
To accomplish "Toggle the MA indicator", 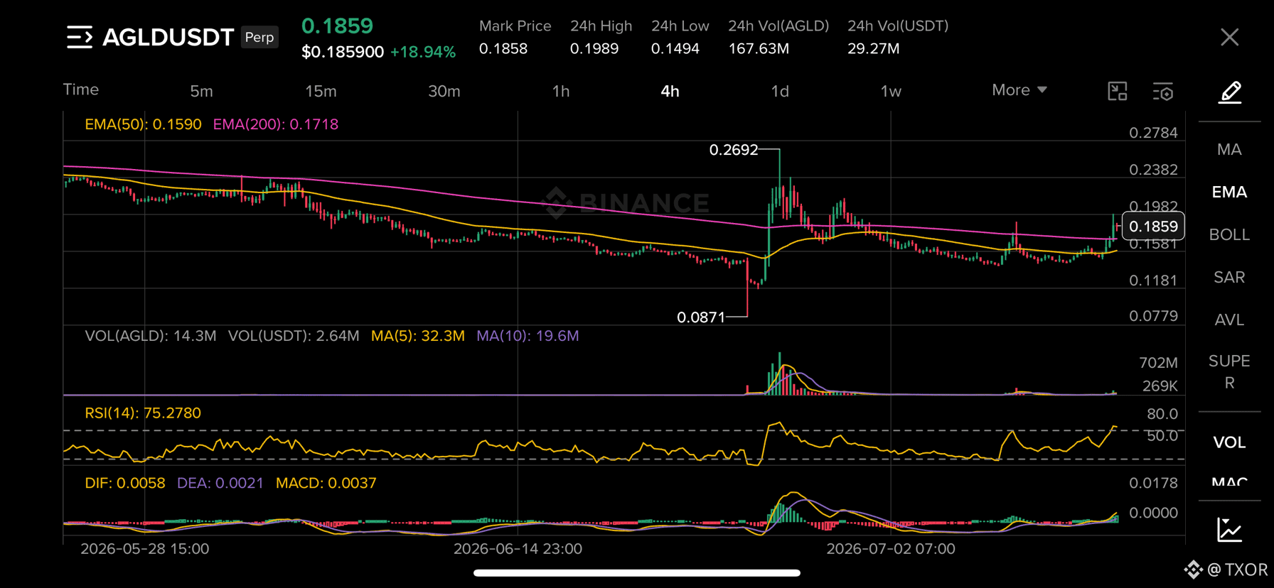I will point(1229,150).
